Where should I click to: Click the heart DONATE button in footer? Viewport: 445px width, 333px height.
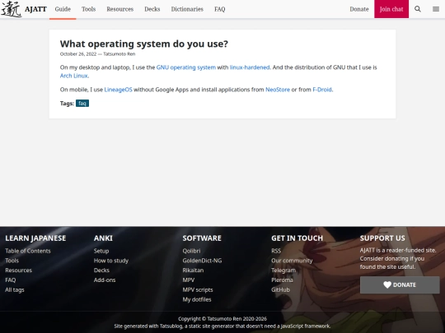400,284
